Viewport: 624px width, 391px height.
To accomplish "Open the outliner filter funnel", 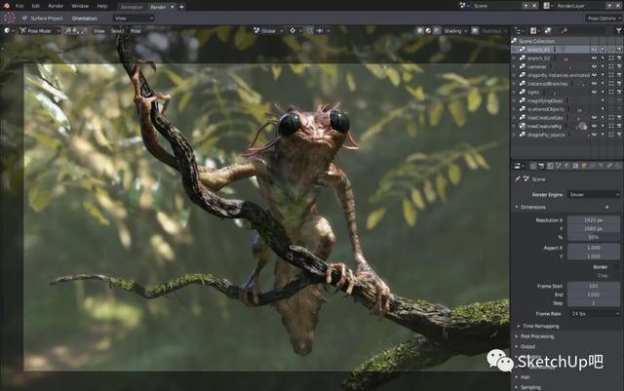I will tap(618, 30).
